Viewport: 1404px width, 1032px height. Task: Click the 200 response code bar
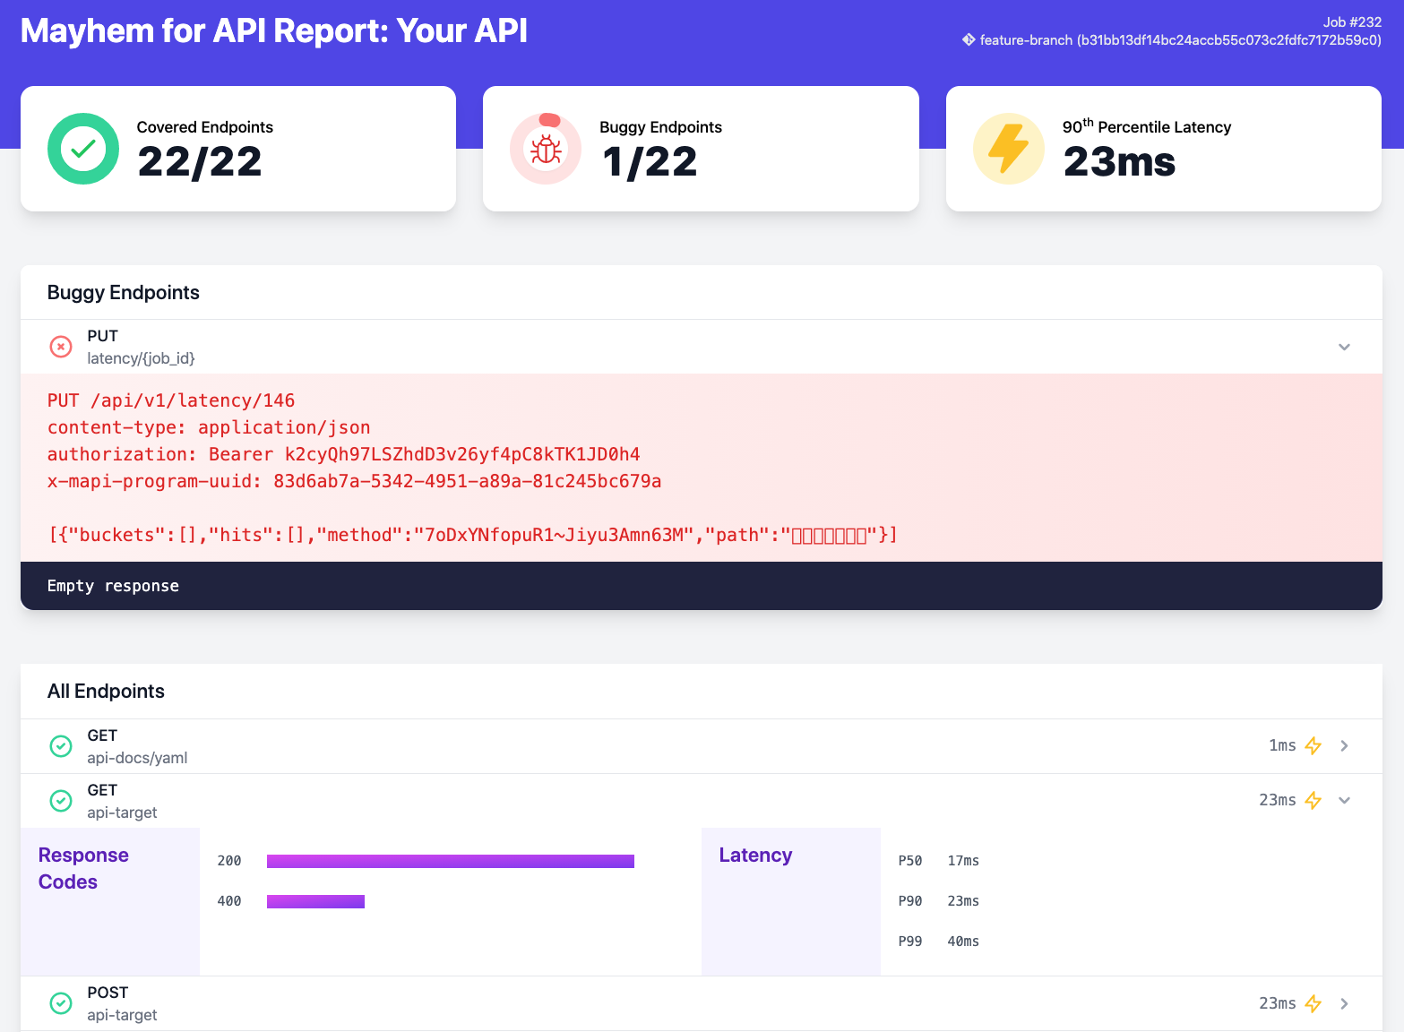pyautogui.click(x=451, y=861)
